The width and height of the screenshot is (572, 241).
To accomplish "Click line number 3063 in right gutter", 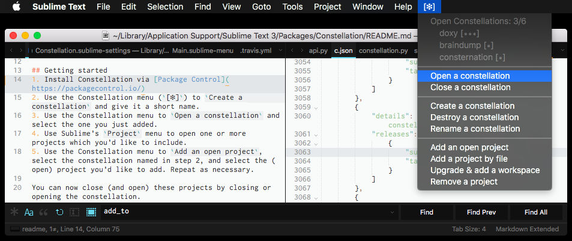I will coord(303,152).
